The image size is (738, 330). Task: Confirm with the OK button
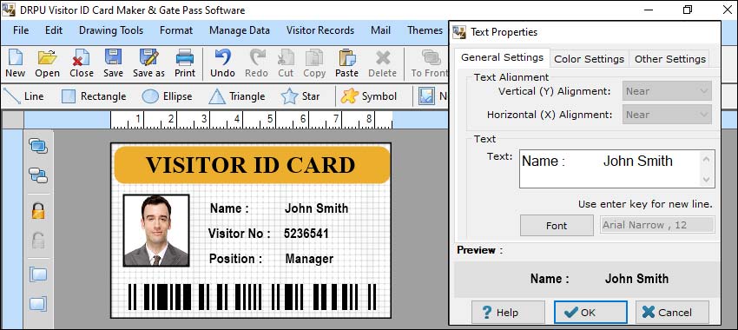(590, 313)
